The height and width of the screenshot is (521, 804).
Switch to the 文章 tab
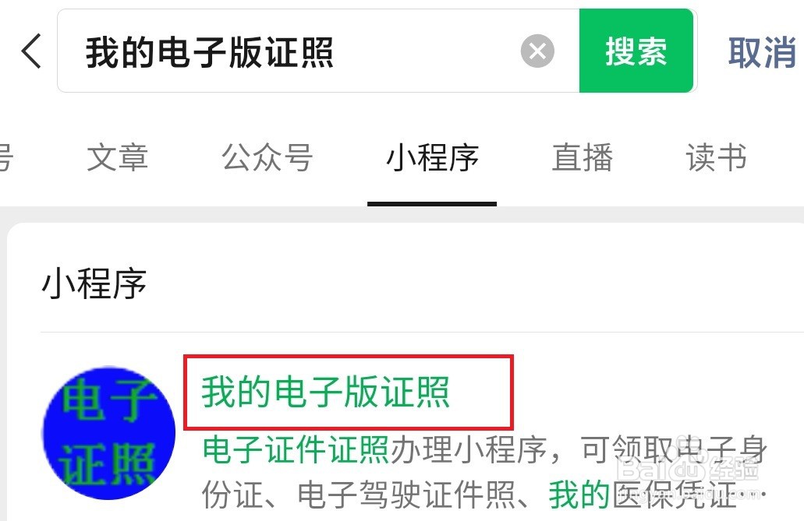(118, 157)
